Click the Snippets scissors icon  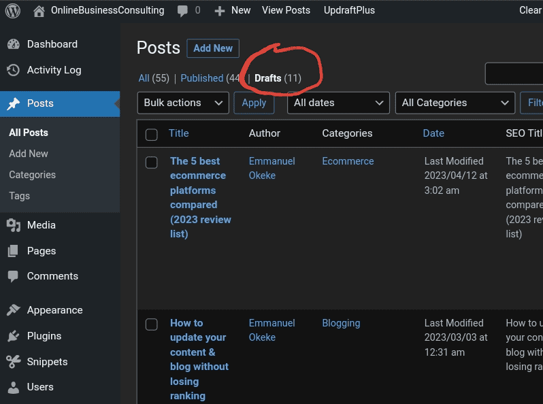13,362
